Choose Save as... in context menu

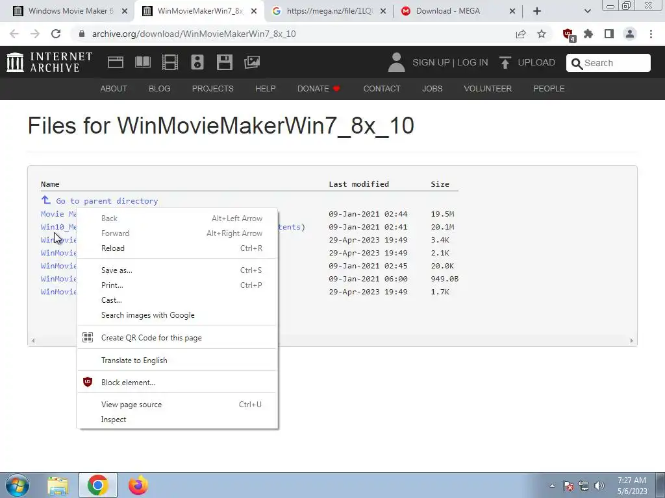(x=177, y=270)
